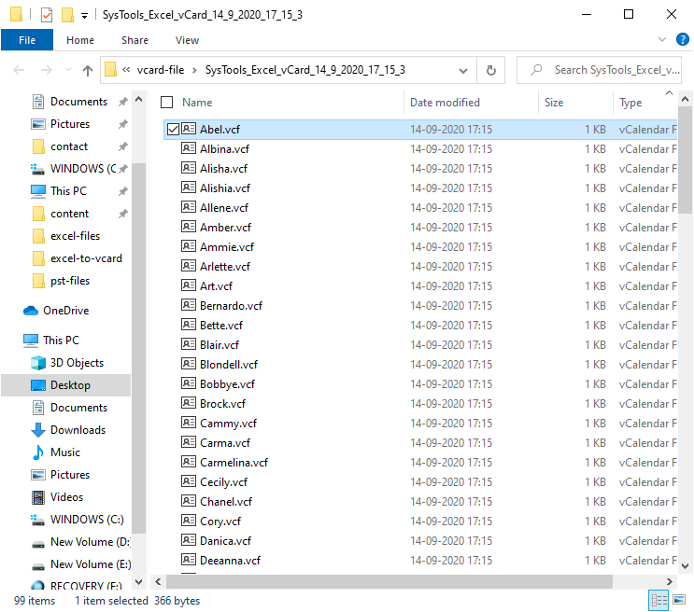This screenshot has height=612, width=694.
Task: Switch to the View ribbon tab
Action: [x=187, y=40]
